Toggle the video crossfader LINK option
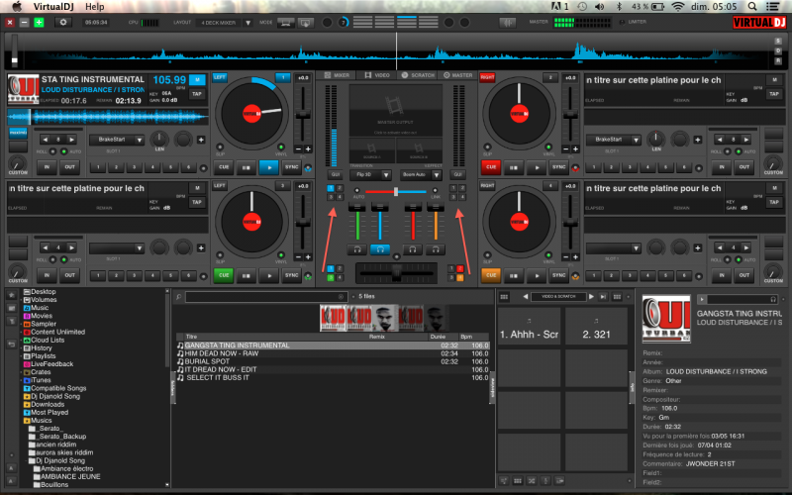Screen dimensions: 792x495 pos(435,191)
